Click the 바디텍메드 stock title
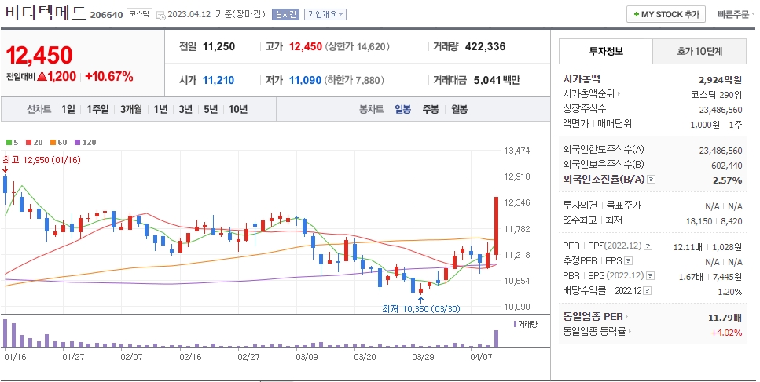Viewport: 760px width, 382px height. tap(46, 13)
